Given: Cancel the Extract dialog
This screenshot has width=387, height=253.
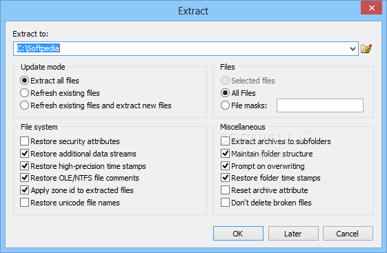Looking at the screenshot, I should pyautogui.click(x=348, y=233).
